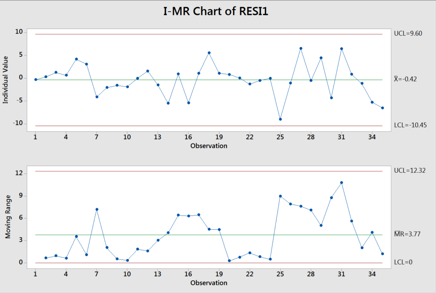Select the lowest point near observation 25
The width and height of the screenshot is (436, 293).
[280, 119]
